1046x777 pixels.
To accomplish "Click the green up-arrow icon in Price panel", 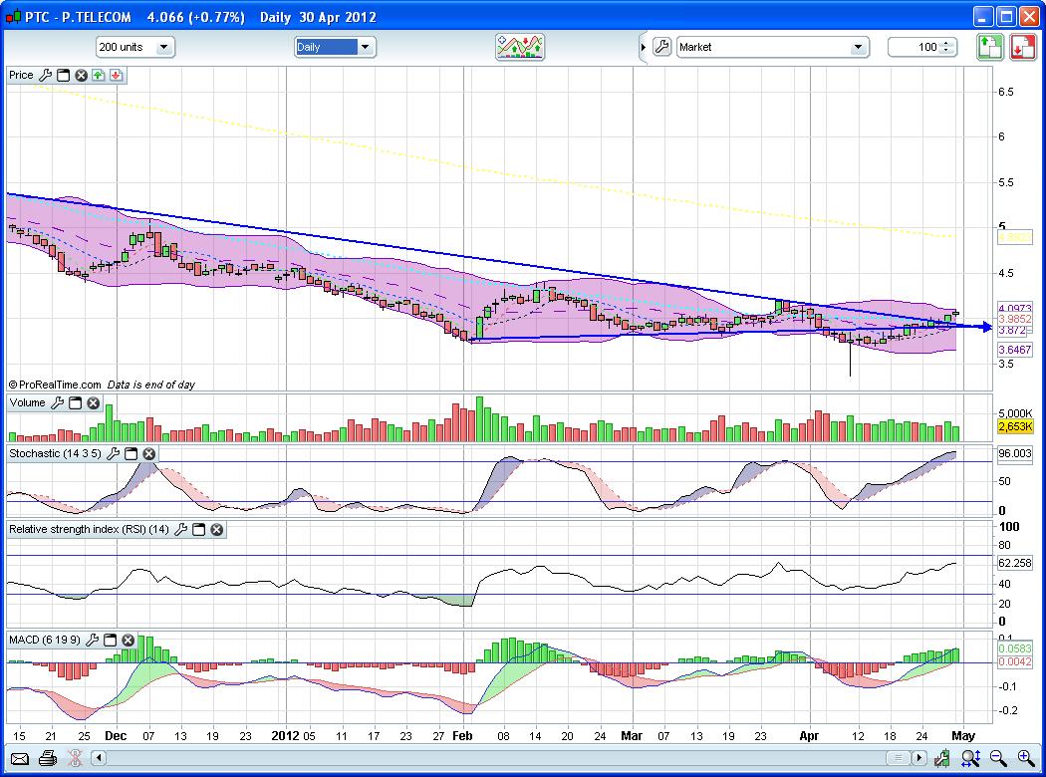I will pyautogui.click(x=98, y=76).
